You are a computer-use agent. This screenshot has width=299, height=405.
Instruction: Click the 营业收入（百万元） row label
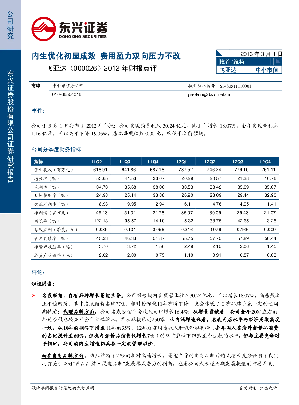click(54, 170)
